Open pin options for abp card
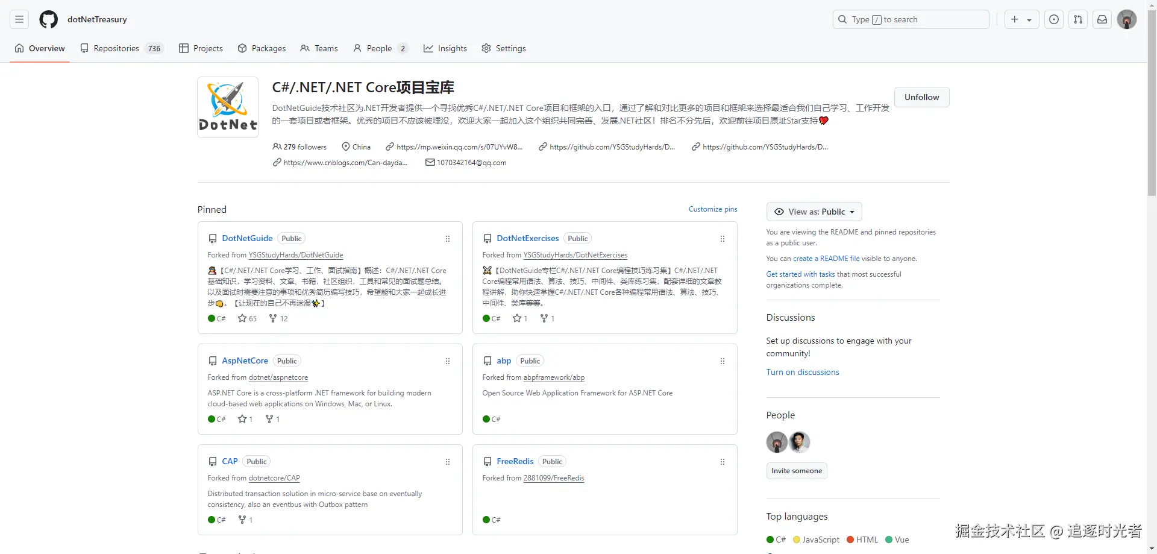This screenshot has height=554, width=1157. point(723,361)
